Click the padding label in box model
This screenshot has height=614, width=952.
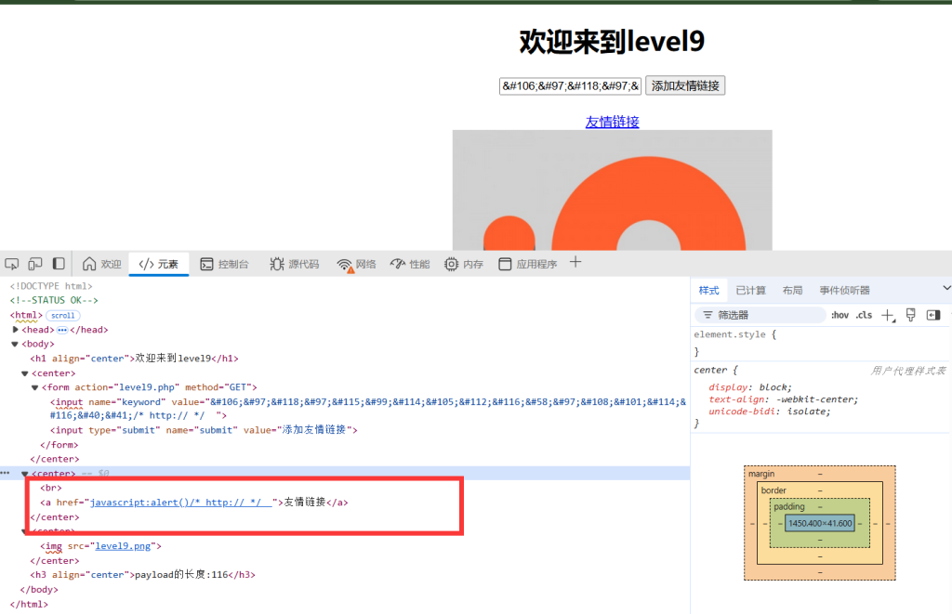[788, 506]
